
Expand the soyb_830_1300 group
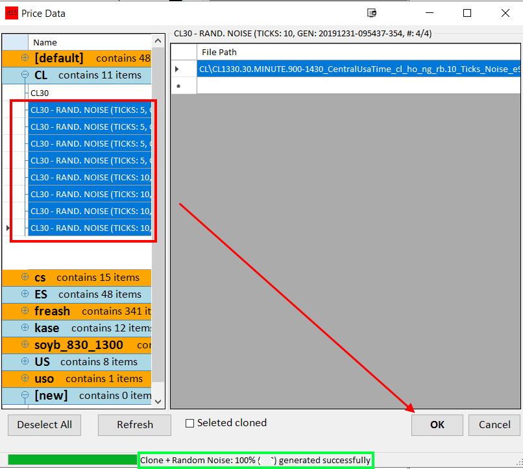click(x=25, y=344)
